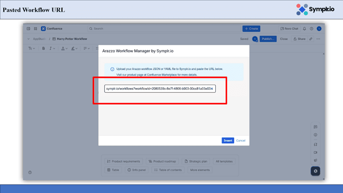Screen dimensions: 343x193
Task: Click the copy link icon next to Share
Action: (311, 39)
